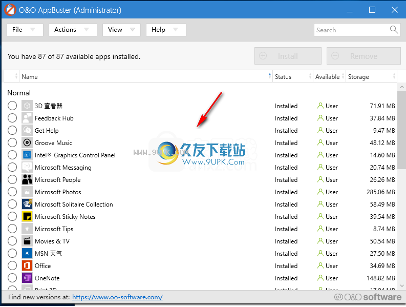The width and height of the screenshot is (406, 307).
Task: Open the Actions menu
Action: (73, 30)
